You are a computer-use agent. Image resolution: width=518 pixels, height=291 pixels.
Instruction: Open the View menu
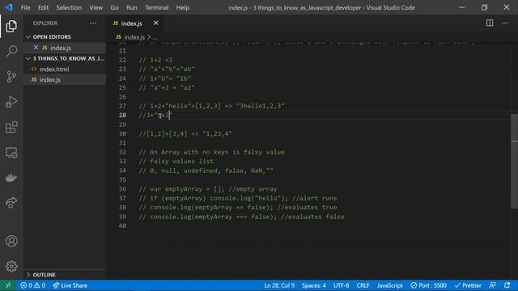[x=96, y=7]
